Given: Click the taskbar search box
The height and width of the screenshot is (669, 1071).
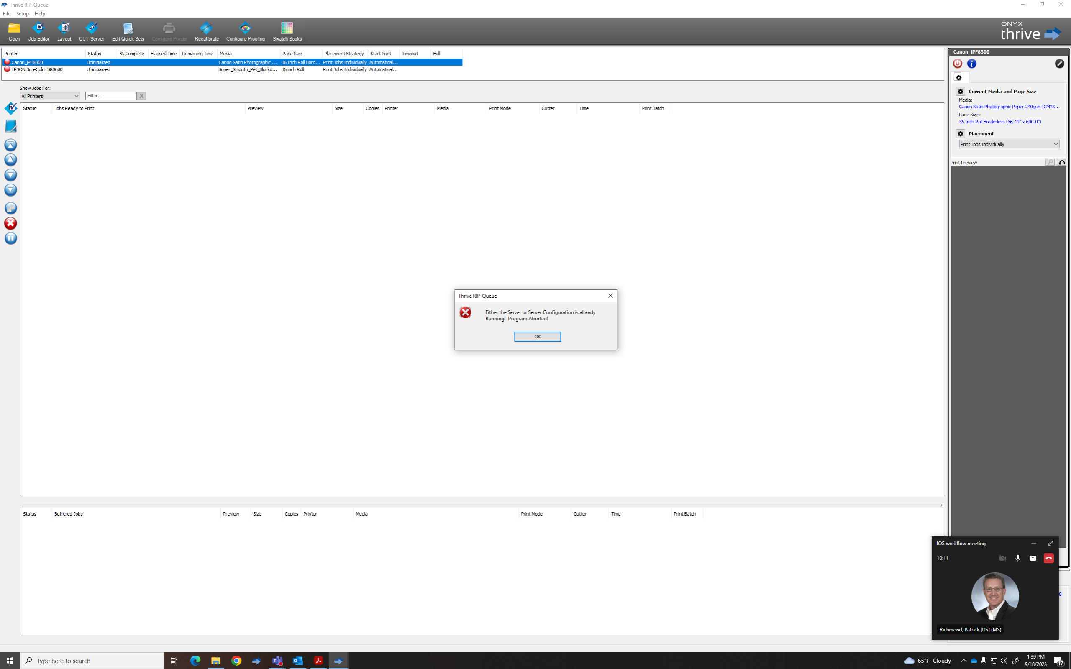Looking at the screenshot, I should pos(92,661).
